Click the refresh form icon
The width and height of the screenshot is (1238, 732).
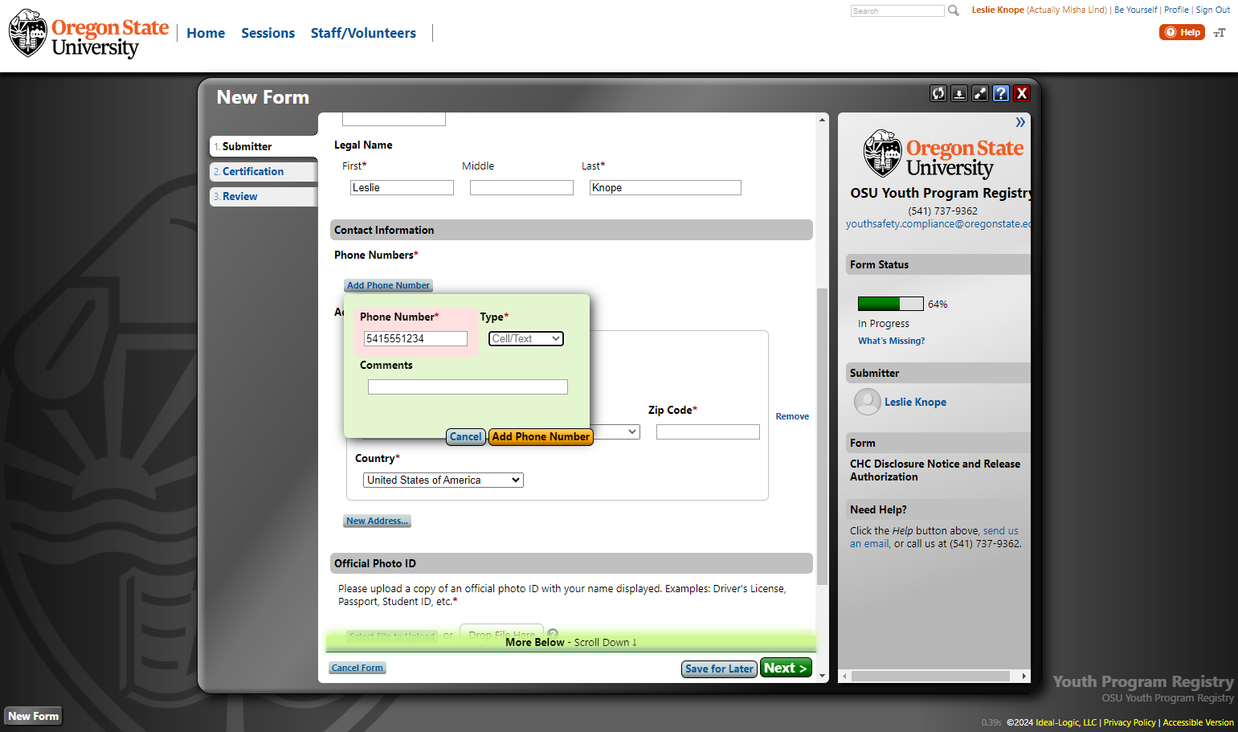coord(938,93)
